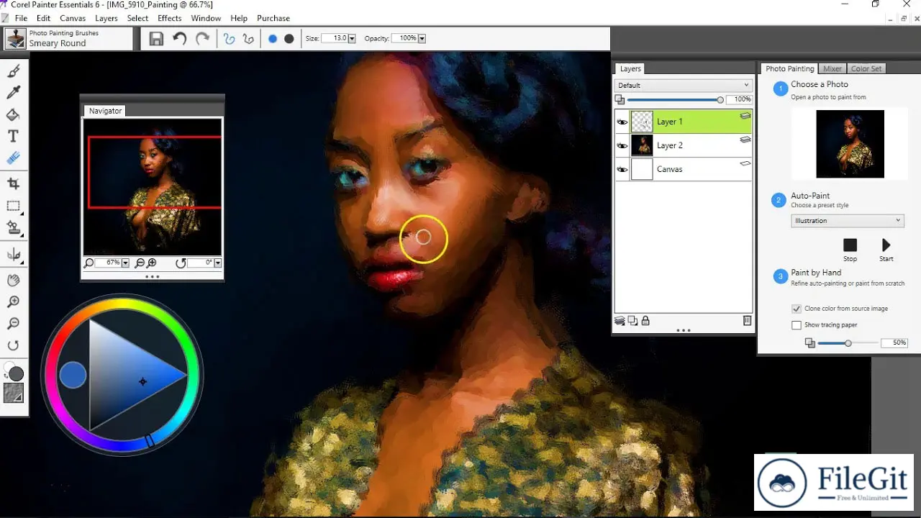Hide Layer 1 with its eye icon
The height and width of the screenshot is (518, 921).
pos(622,122)
